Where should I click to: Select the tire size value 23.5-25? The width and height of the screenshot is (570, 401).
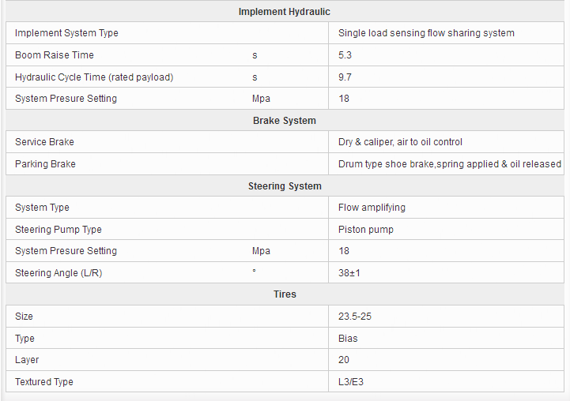pos(355,317)
